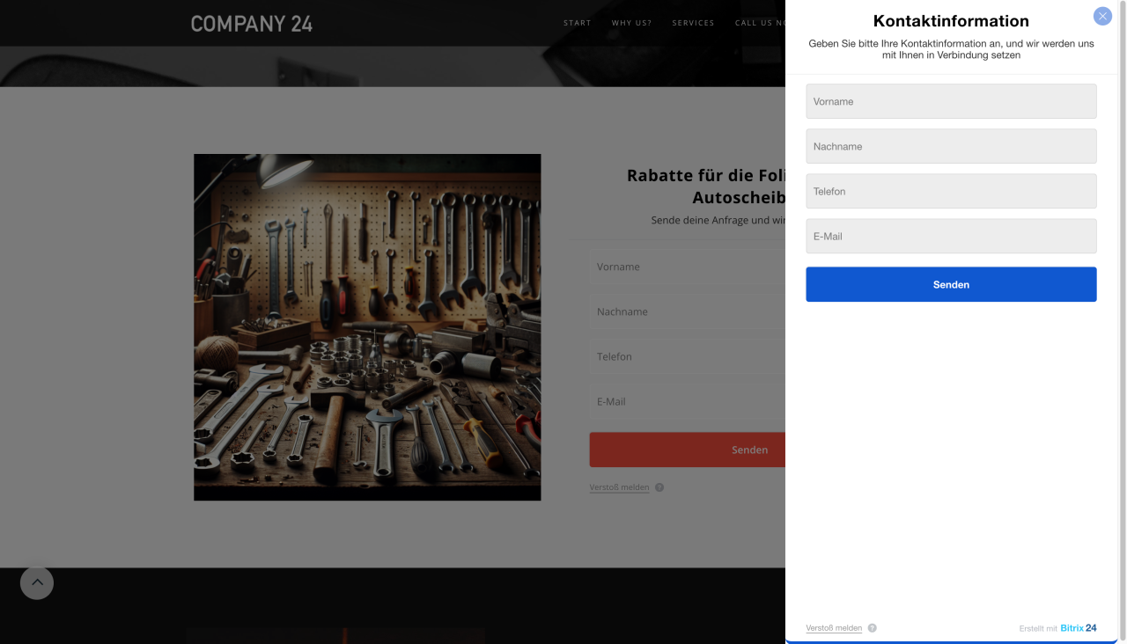This screenshot has height=644, width=1127.
Task: Click the Vorname field on the page form
Action: click(x=687, y=267)
